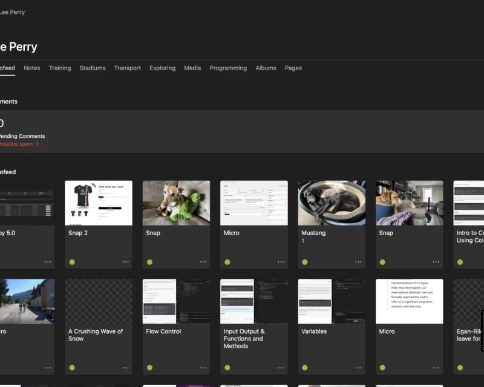This screenshot has height=387, width=484.
Task: Click green status dot on A Crushing Wave of Snow
Action: (x=72, y=368)
